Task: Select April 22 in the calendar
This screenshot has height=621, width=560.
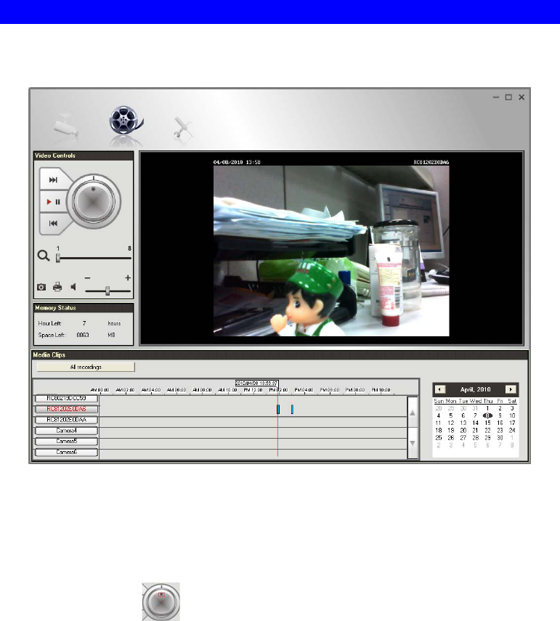Action: click(x=487, y=431)
